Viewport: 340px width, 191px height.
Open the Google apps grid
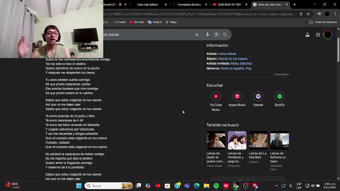[x=318, y=35]
